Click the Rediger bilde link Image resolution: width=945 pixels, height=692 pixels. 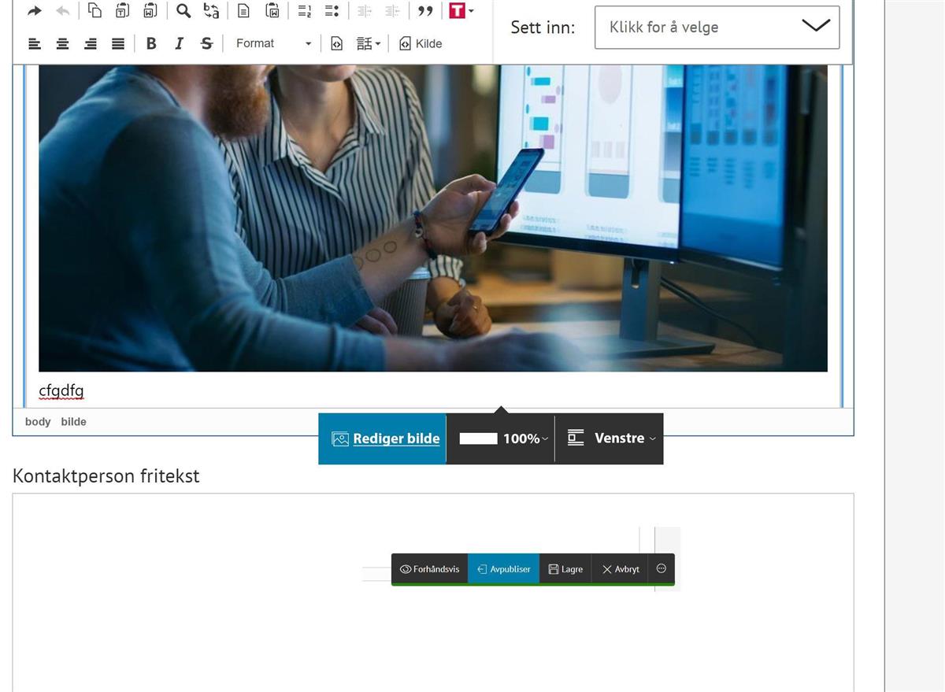point(386,439)
